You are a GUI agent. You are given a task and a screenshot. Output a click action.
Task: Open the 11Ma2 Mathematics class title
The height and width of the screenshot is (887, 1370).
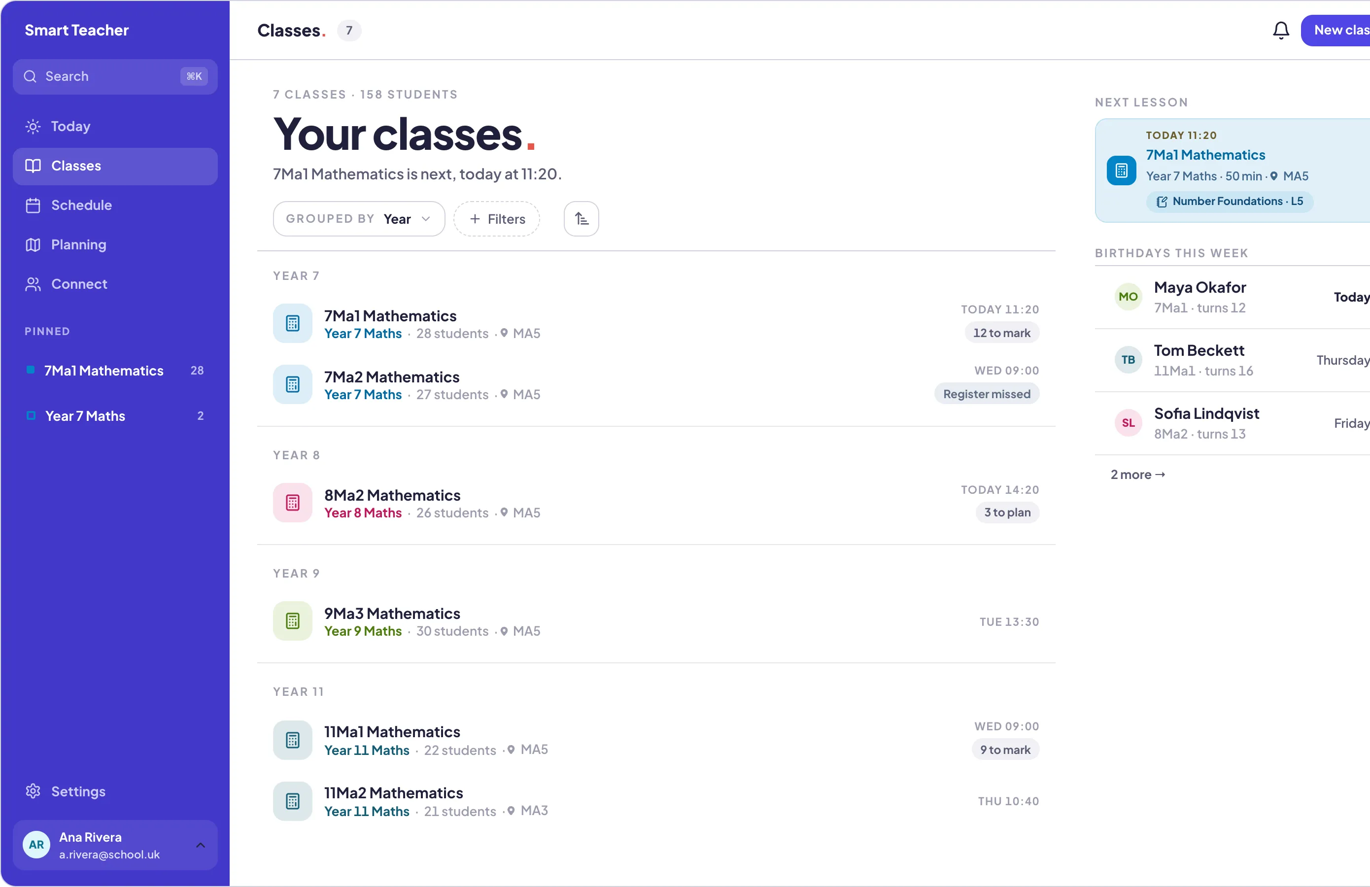pyautogui.click(x=393, y=792)
